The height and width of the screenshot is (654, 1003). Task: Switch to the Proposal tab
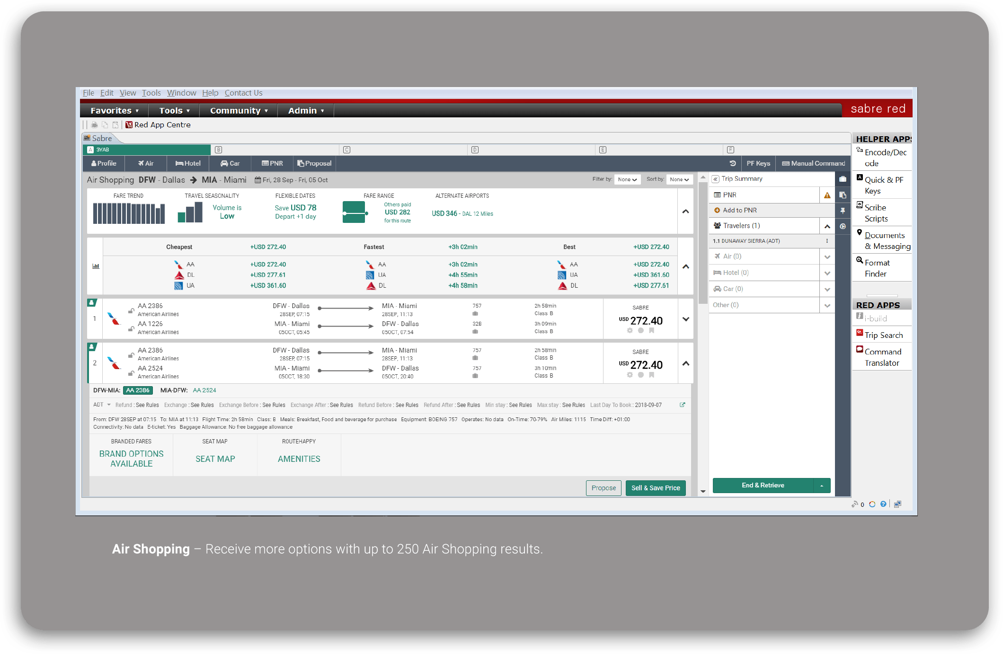[314, 163]
